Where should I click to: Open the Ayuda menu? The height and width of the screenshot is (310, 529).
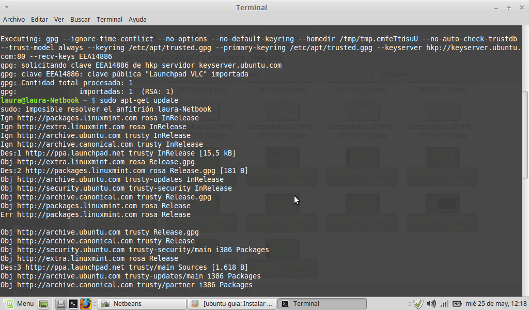tap(137, 20)
